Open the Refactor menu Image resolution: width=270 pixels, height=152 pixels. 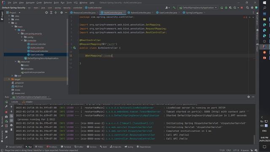pos(48,3)
